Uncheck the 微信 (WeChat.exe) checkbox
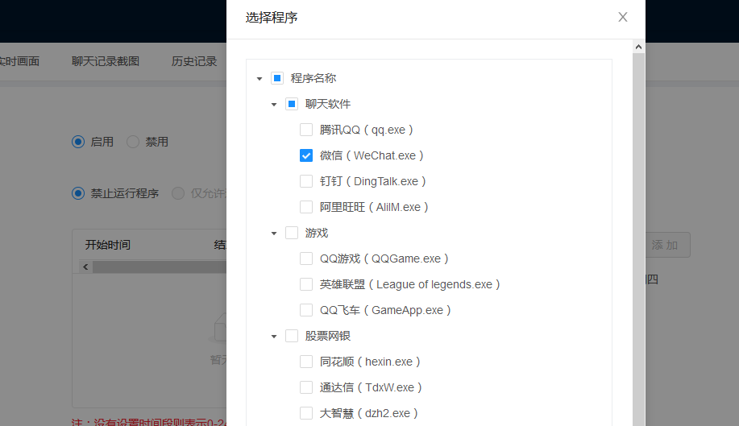The width and height of the screenshot is (739, 426). pos(306,155)
